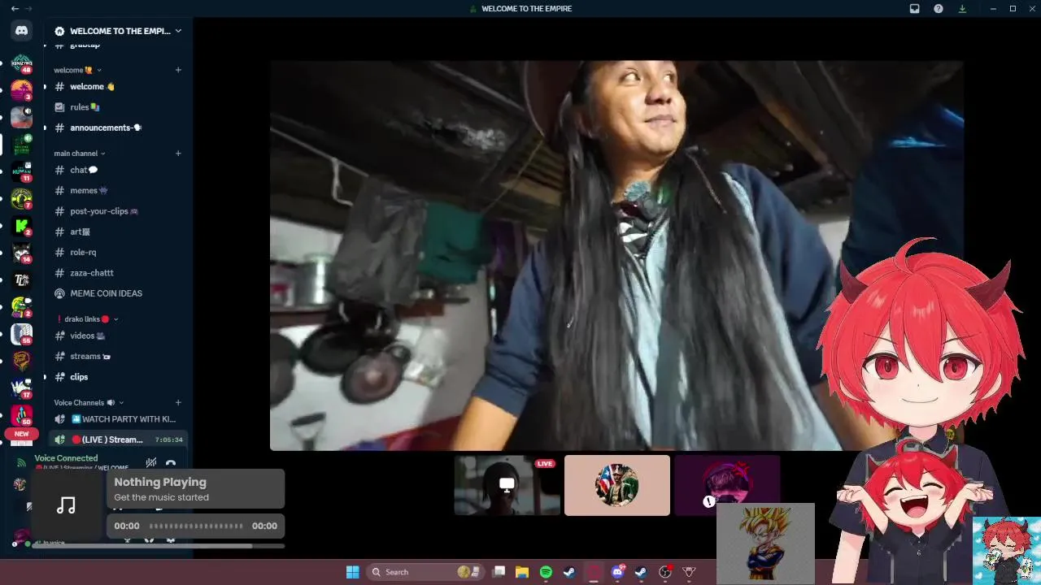This screenshot has width=1041, height=585.
Task: Collapse the main channel category
Action: click(x=80, y=153)
